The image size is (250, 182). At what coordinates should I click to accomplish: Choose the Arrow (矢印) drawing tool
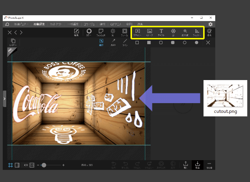(x=113, y=43)
